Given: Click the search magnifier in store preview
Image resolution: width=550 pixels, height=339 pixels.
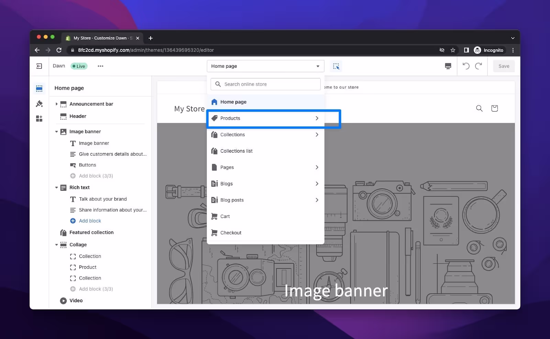Looking at the screenshot, I should point(479,108).
